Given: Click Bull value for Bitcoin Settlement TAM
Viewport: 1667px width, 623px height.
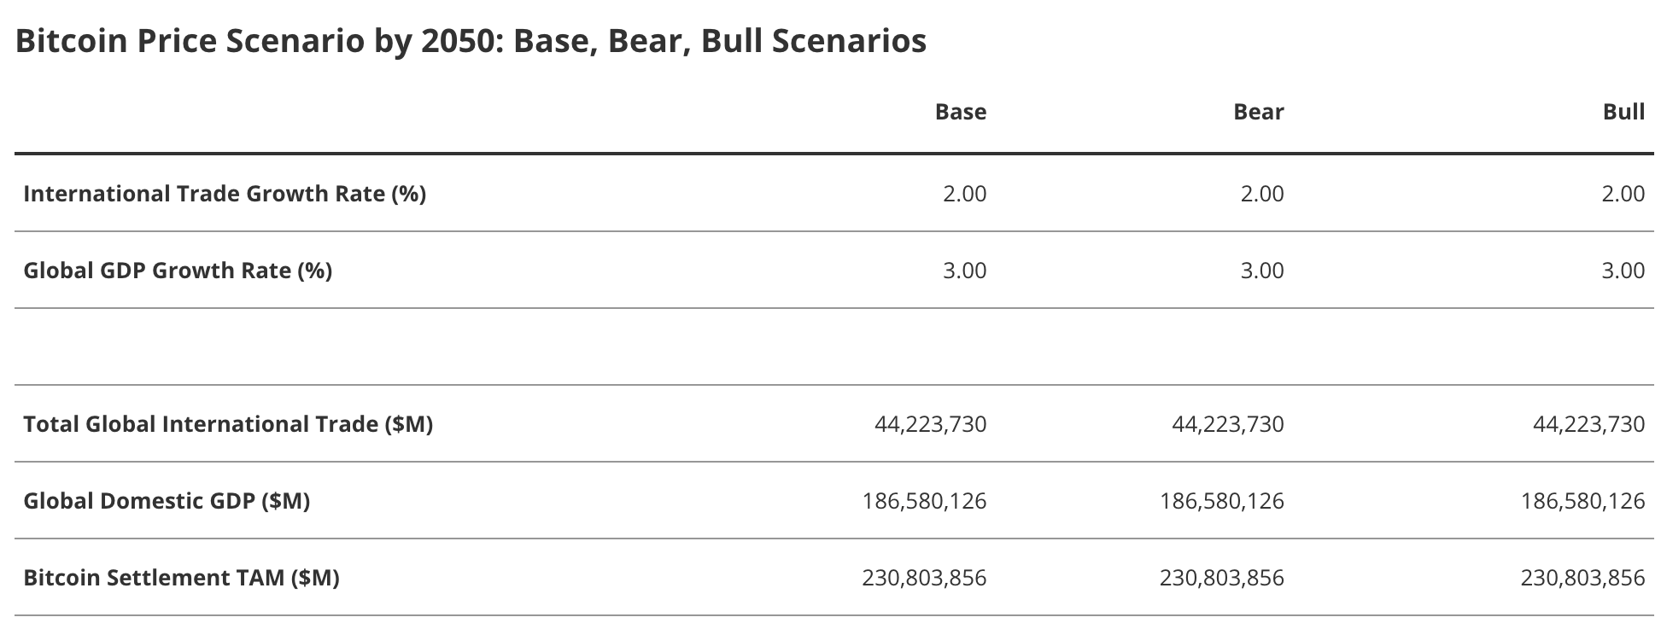Looking at the screenshot, I should (1582, 578).
